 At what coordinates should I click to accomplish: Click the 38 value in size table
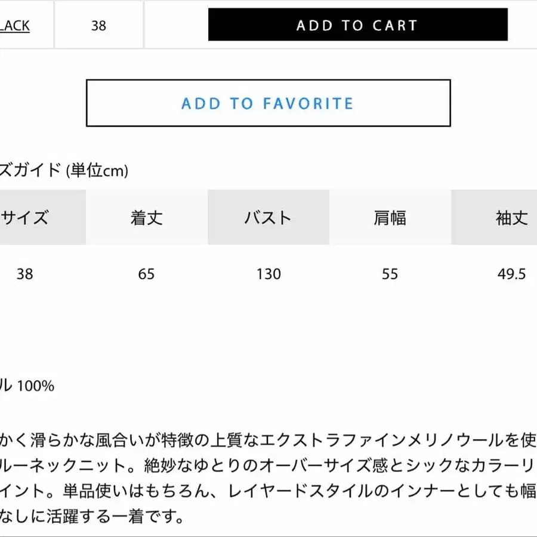coord(25,274)
